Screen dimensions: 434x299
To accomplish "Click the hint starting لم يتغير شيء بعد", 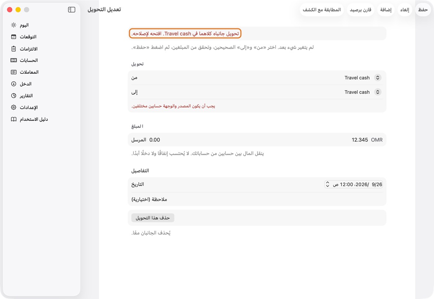I will coord(223,48).
